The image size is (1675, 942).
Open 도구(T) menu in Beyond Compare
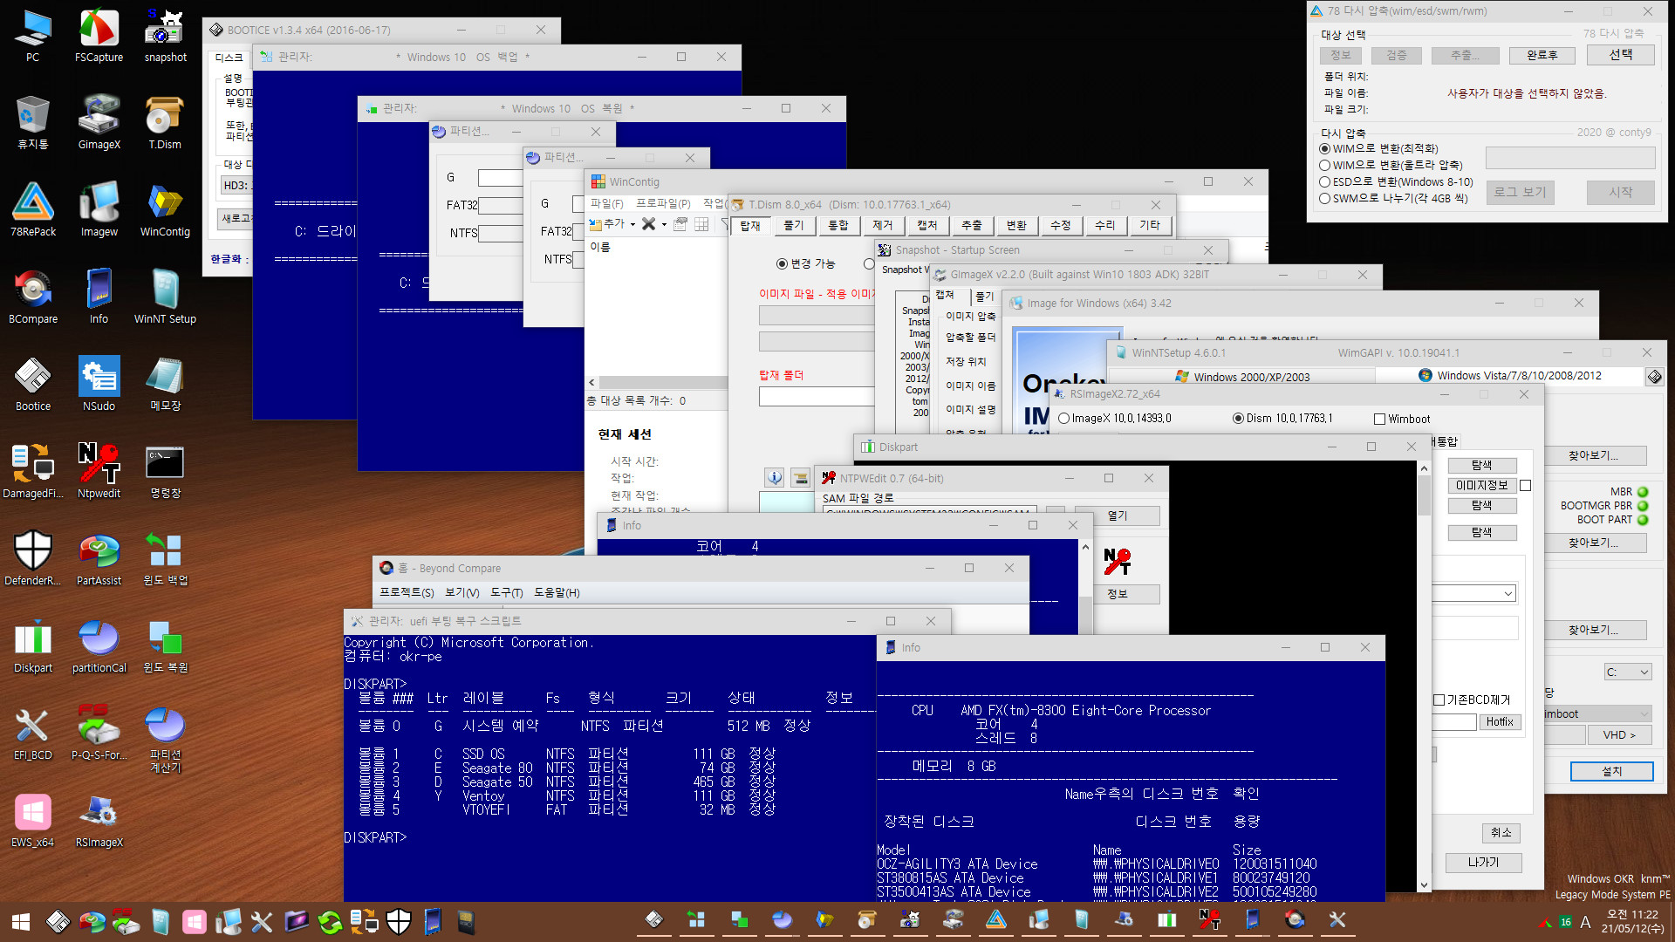point(506,593)
